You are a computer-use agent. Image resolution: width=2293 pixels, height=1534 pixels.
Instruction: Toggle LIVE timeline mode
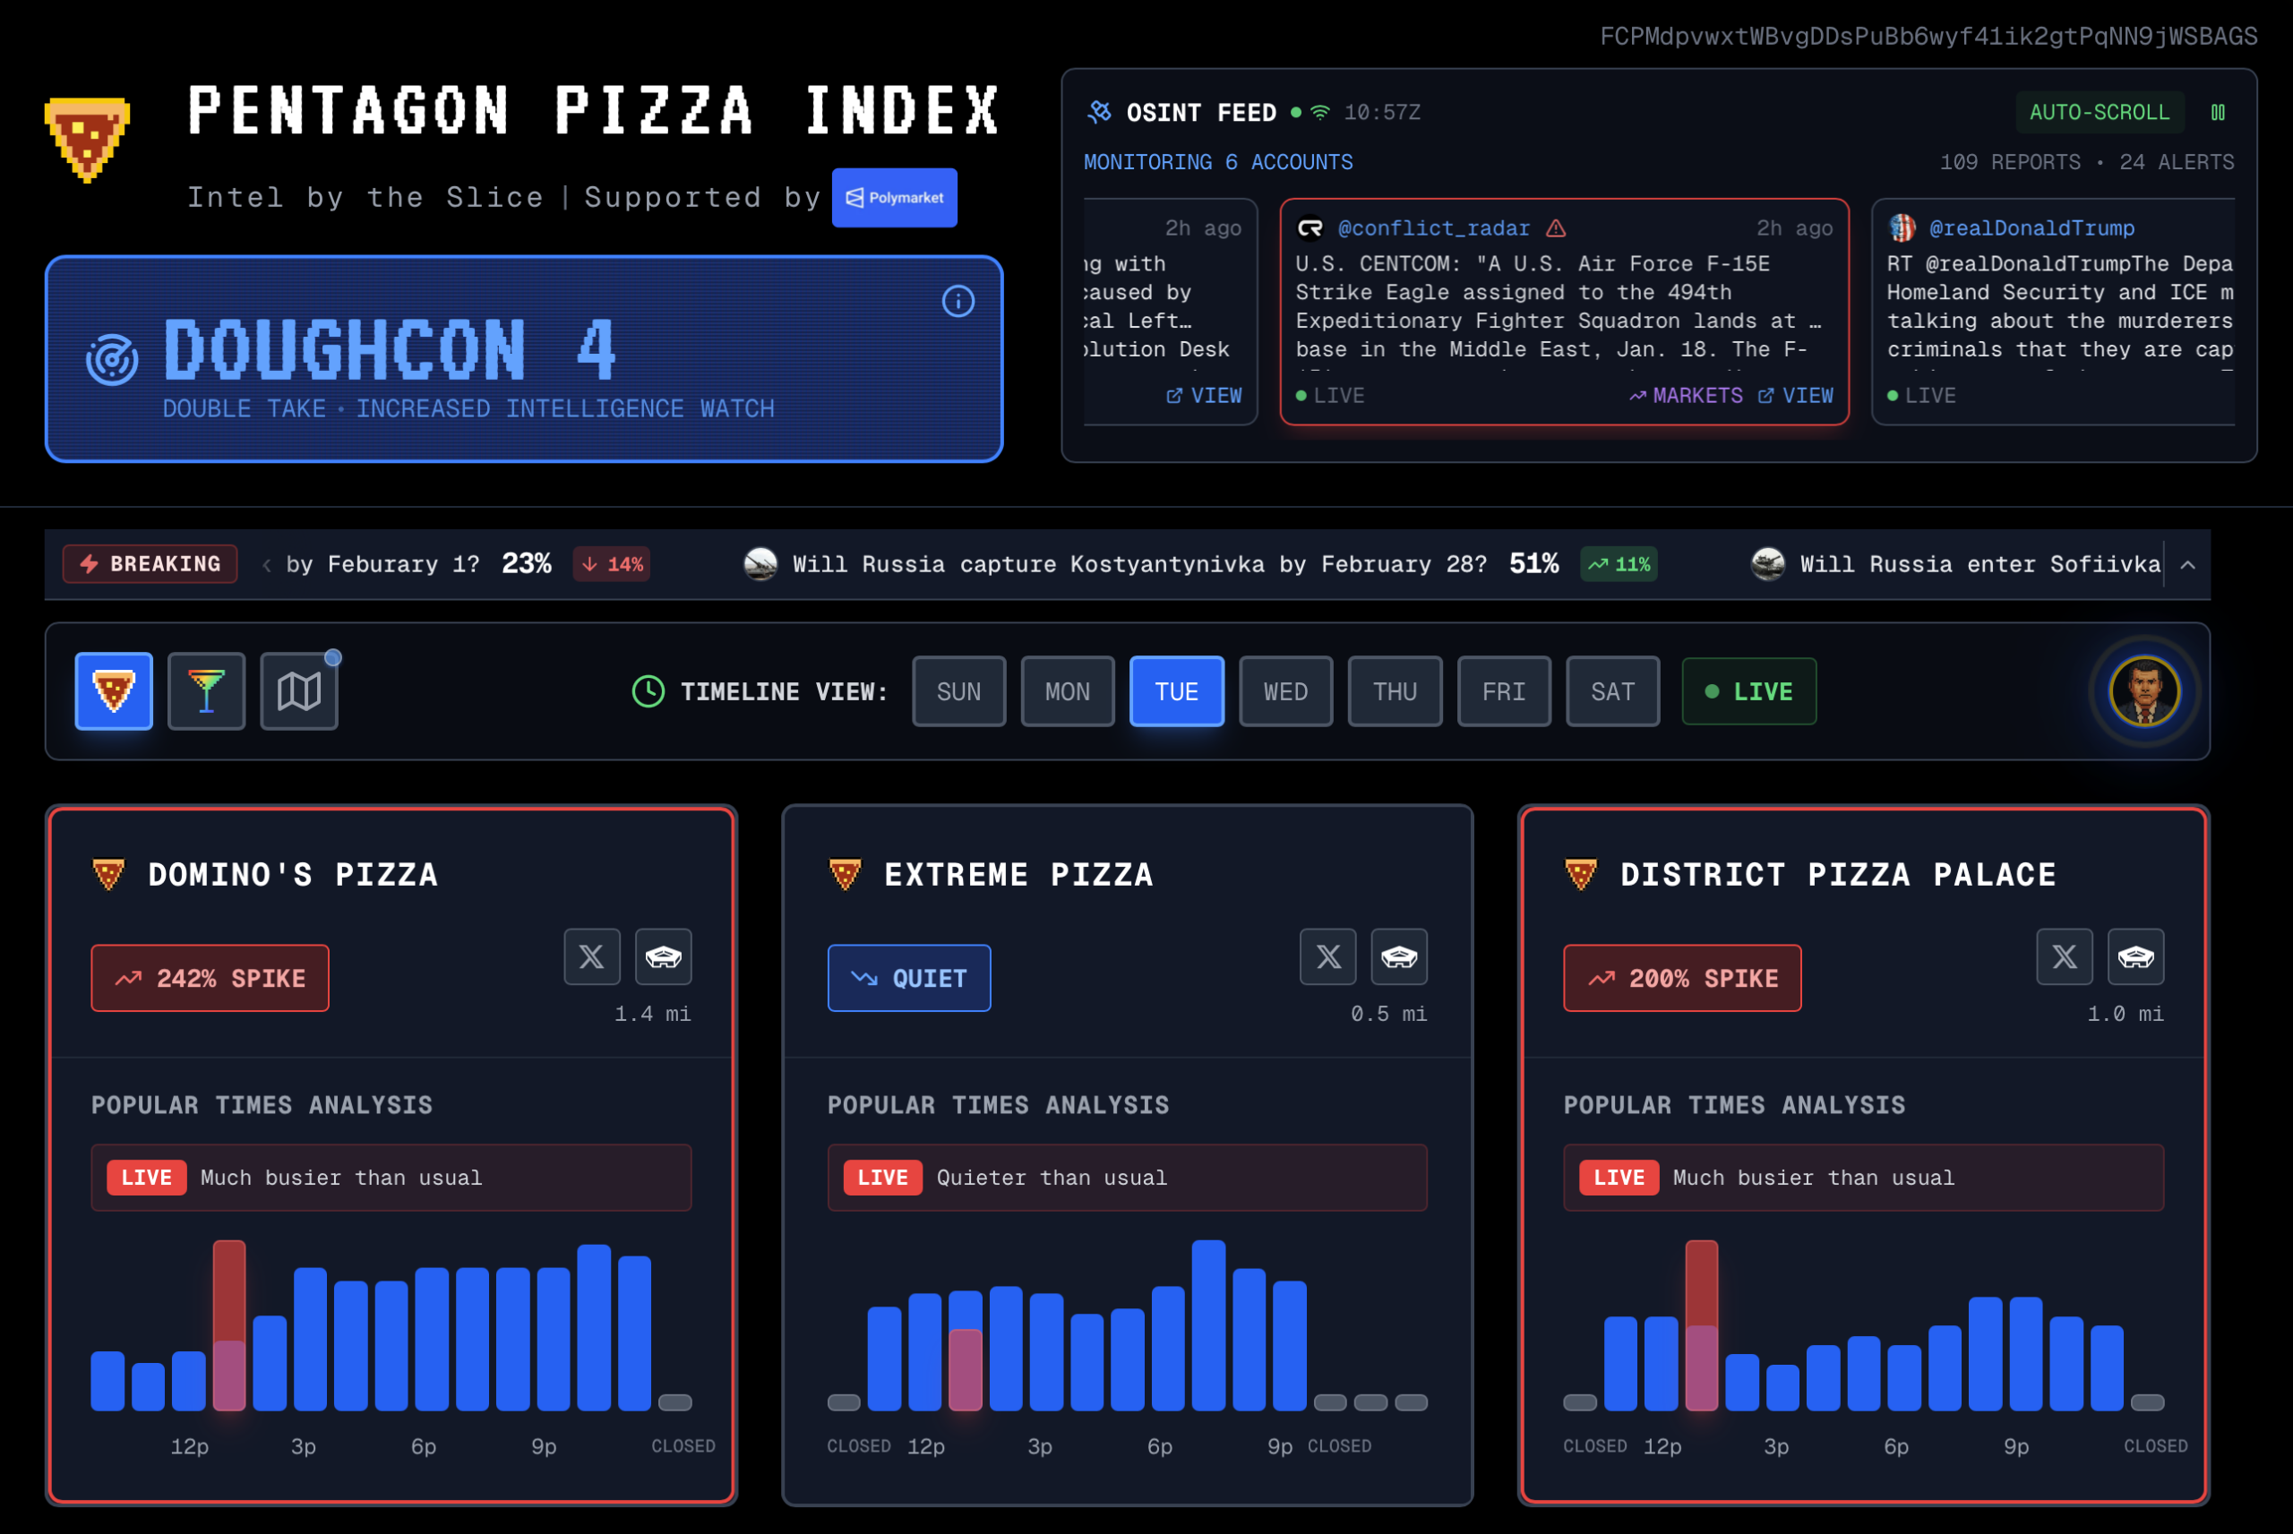click(x=1748, y=691)
